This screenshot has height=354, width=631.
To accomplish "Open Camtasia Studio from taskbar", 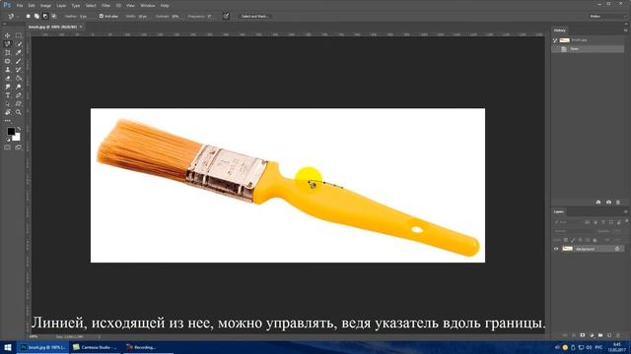I will click(95, 347).
